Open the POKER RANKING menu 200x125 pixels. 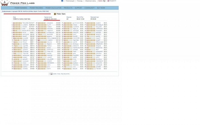(x=21, y=8)
